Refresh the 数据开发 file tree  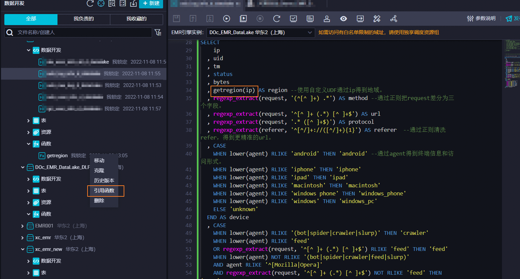[90, 3]
